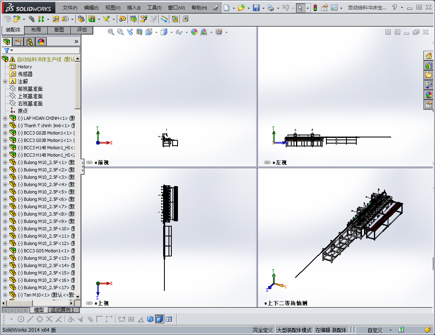Switch to the 评估 tab
The width and height of the screenshot is (435, 335).
coord(82,30)
